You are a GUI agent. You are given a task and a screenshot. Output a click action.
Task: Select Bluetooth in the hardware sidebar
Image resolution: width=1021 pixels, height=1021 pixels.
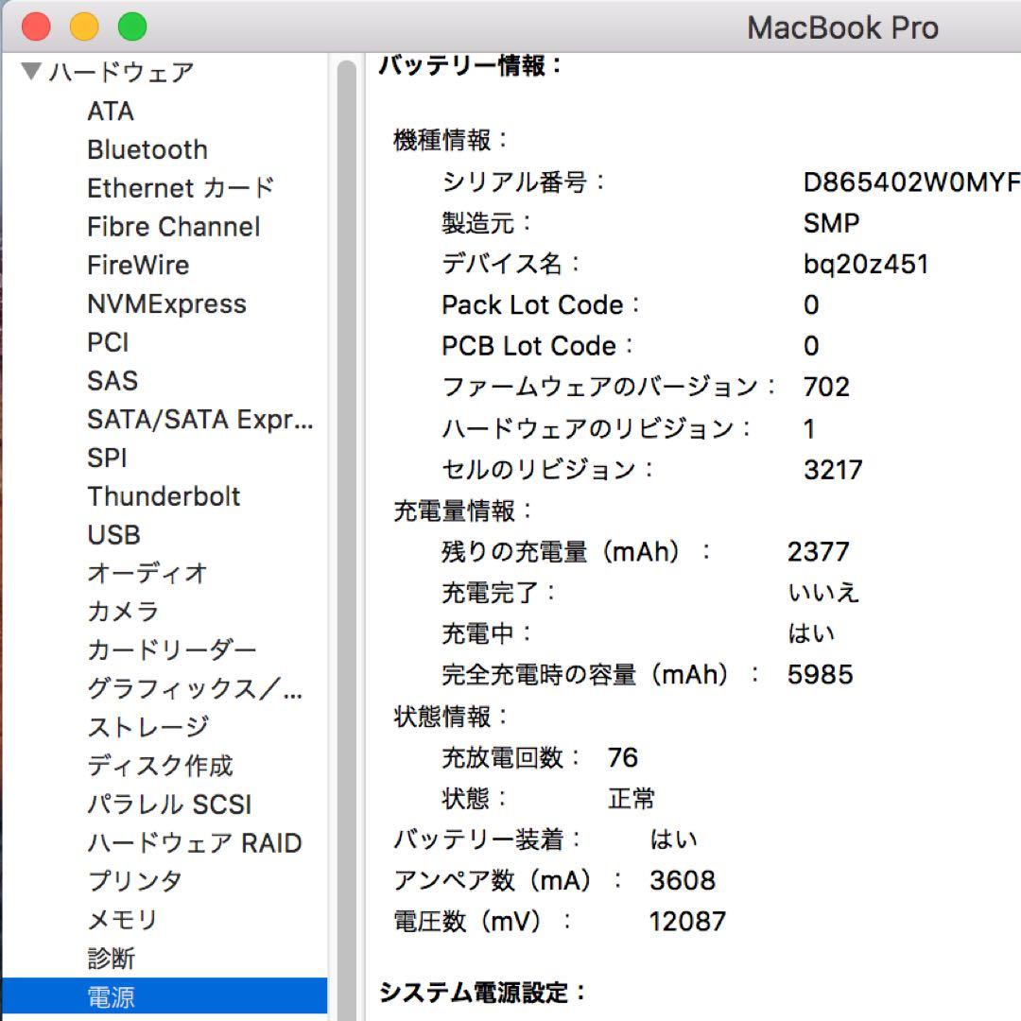coord(147,149)
